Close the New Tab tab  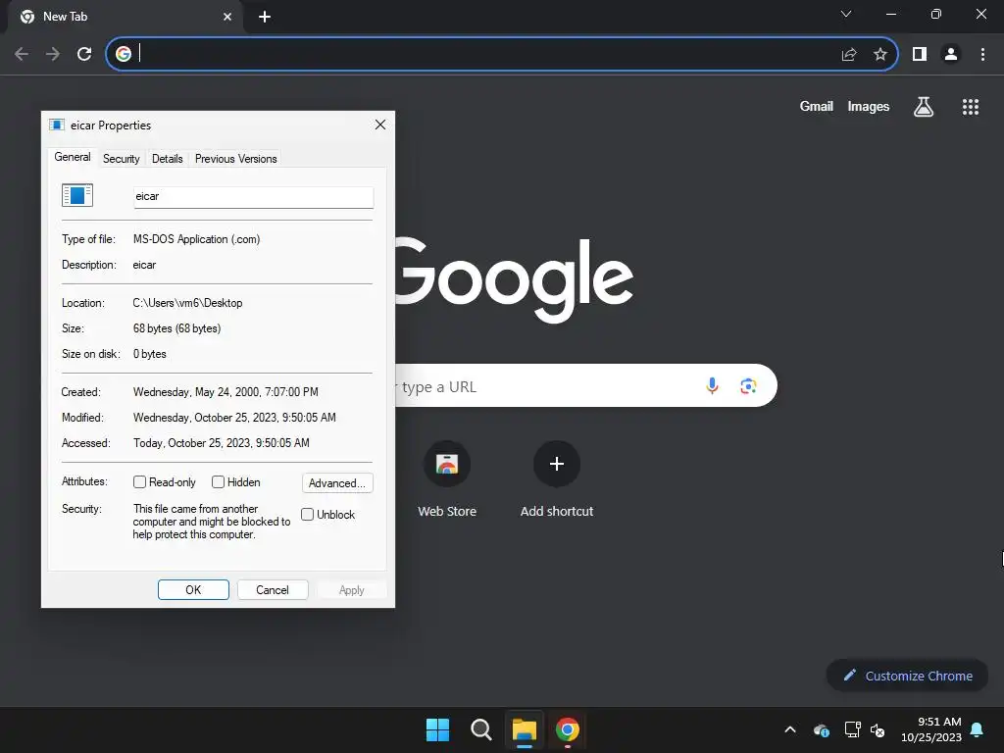pyautogui.click(x=227, y=17)
